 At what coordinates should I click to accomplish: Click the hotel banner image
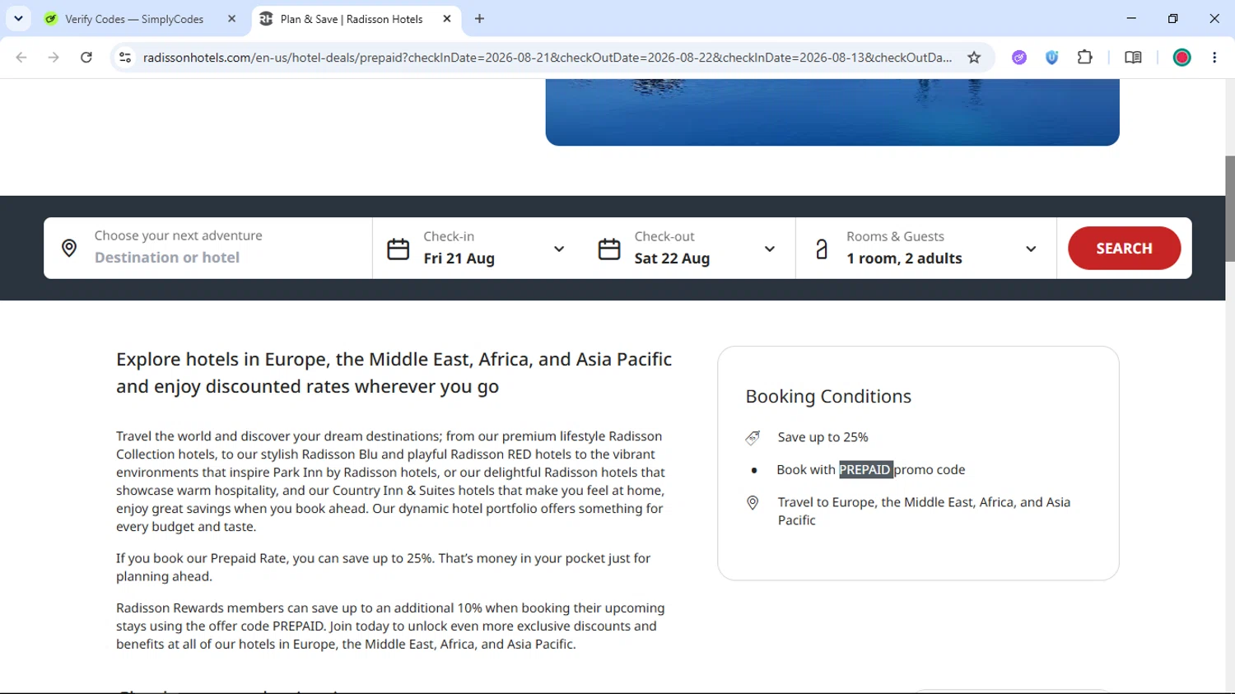(x=832, y=112)
